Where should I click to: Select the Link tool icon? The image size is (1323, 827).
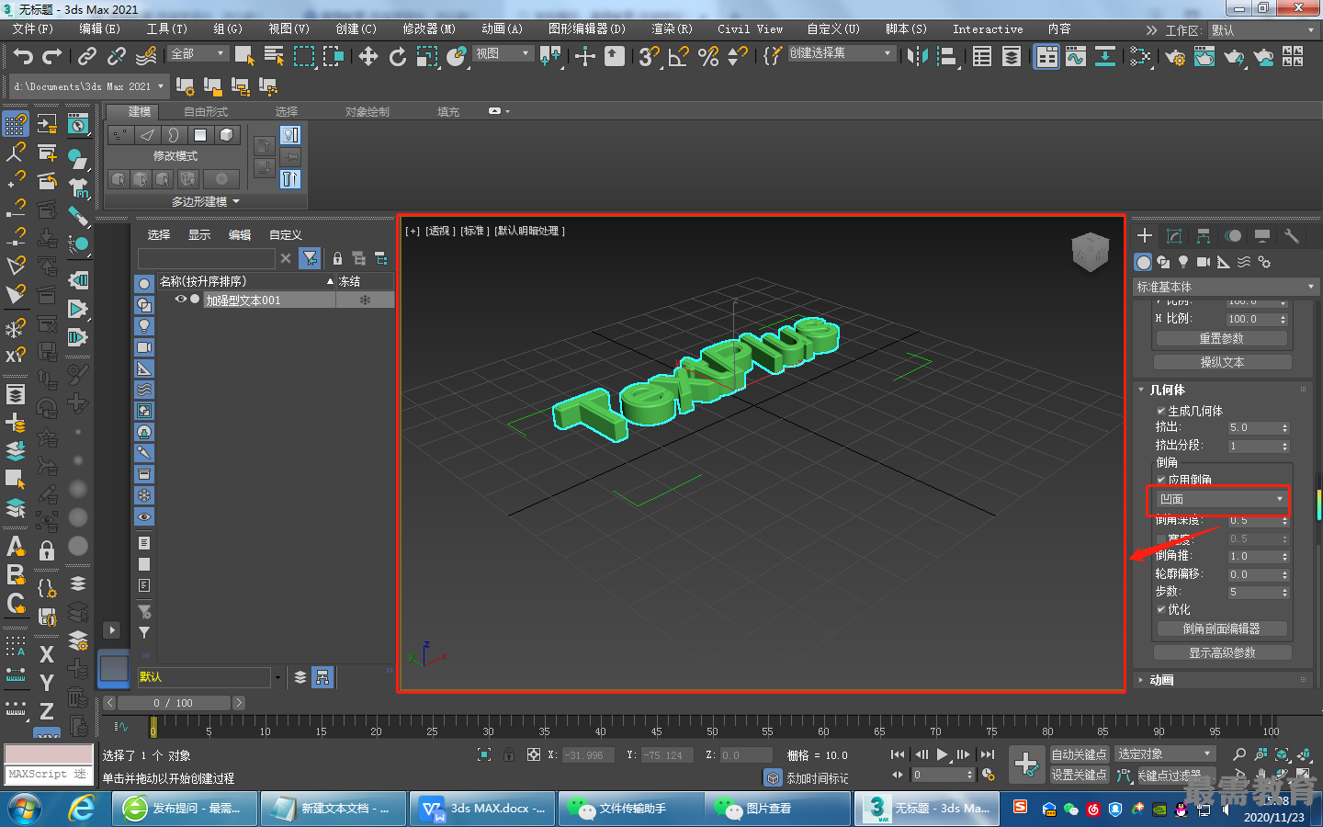click(x=87, y=57)
